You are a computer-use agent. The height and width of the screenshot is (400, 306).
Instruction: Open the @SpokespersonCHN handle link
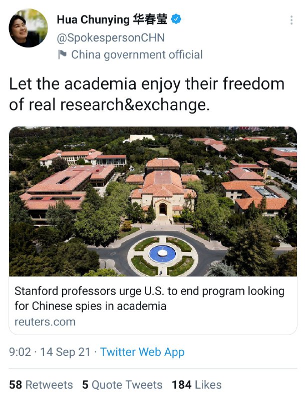click(110, 37)
